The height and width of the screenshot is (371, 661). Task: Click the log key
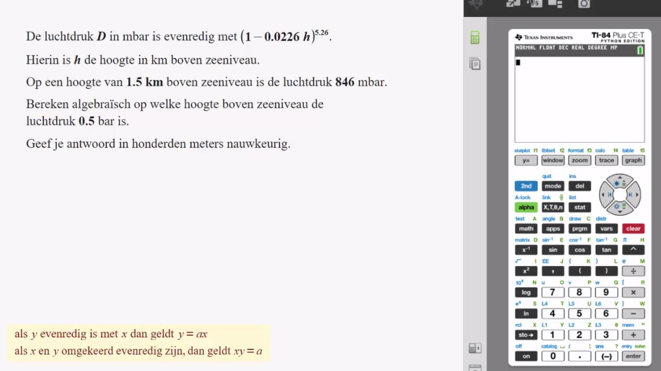(x=526, y=292)
